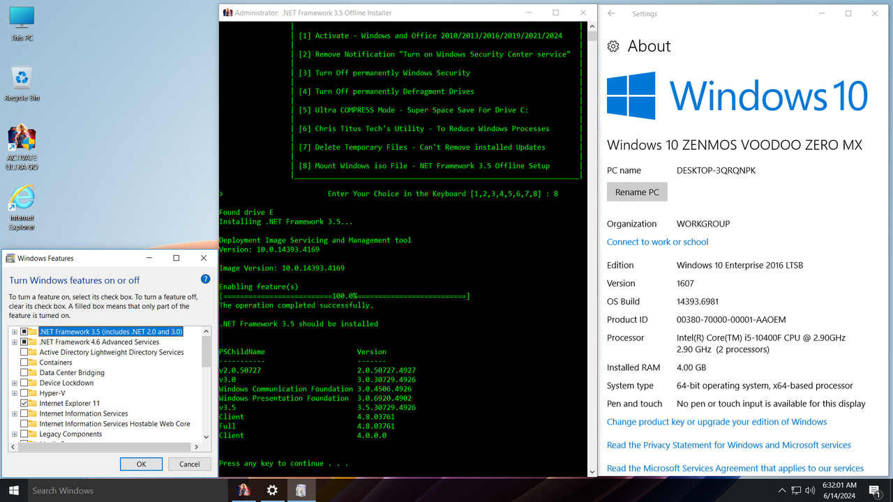Click Cancel in Windows Features
Viewport: 893px width, 502px height.
[x=190, y=464]
